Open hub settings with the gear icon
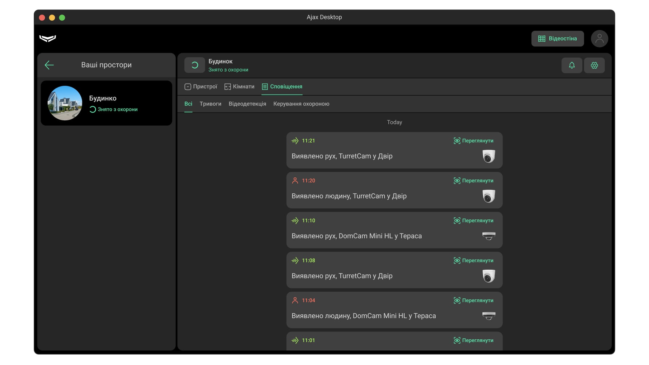The height and width of the screenshot is (365, 649). coord(595,65)
